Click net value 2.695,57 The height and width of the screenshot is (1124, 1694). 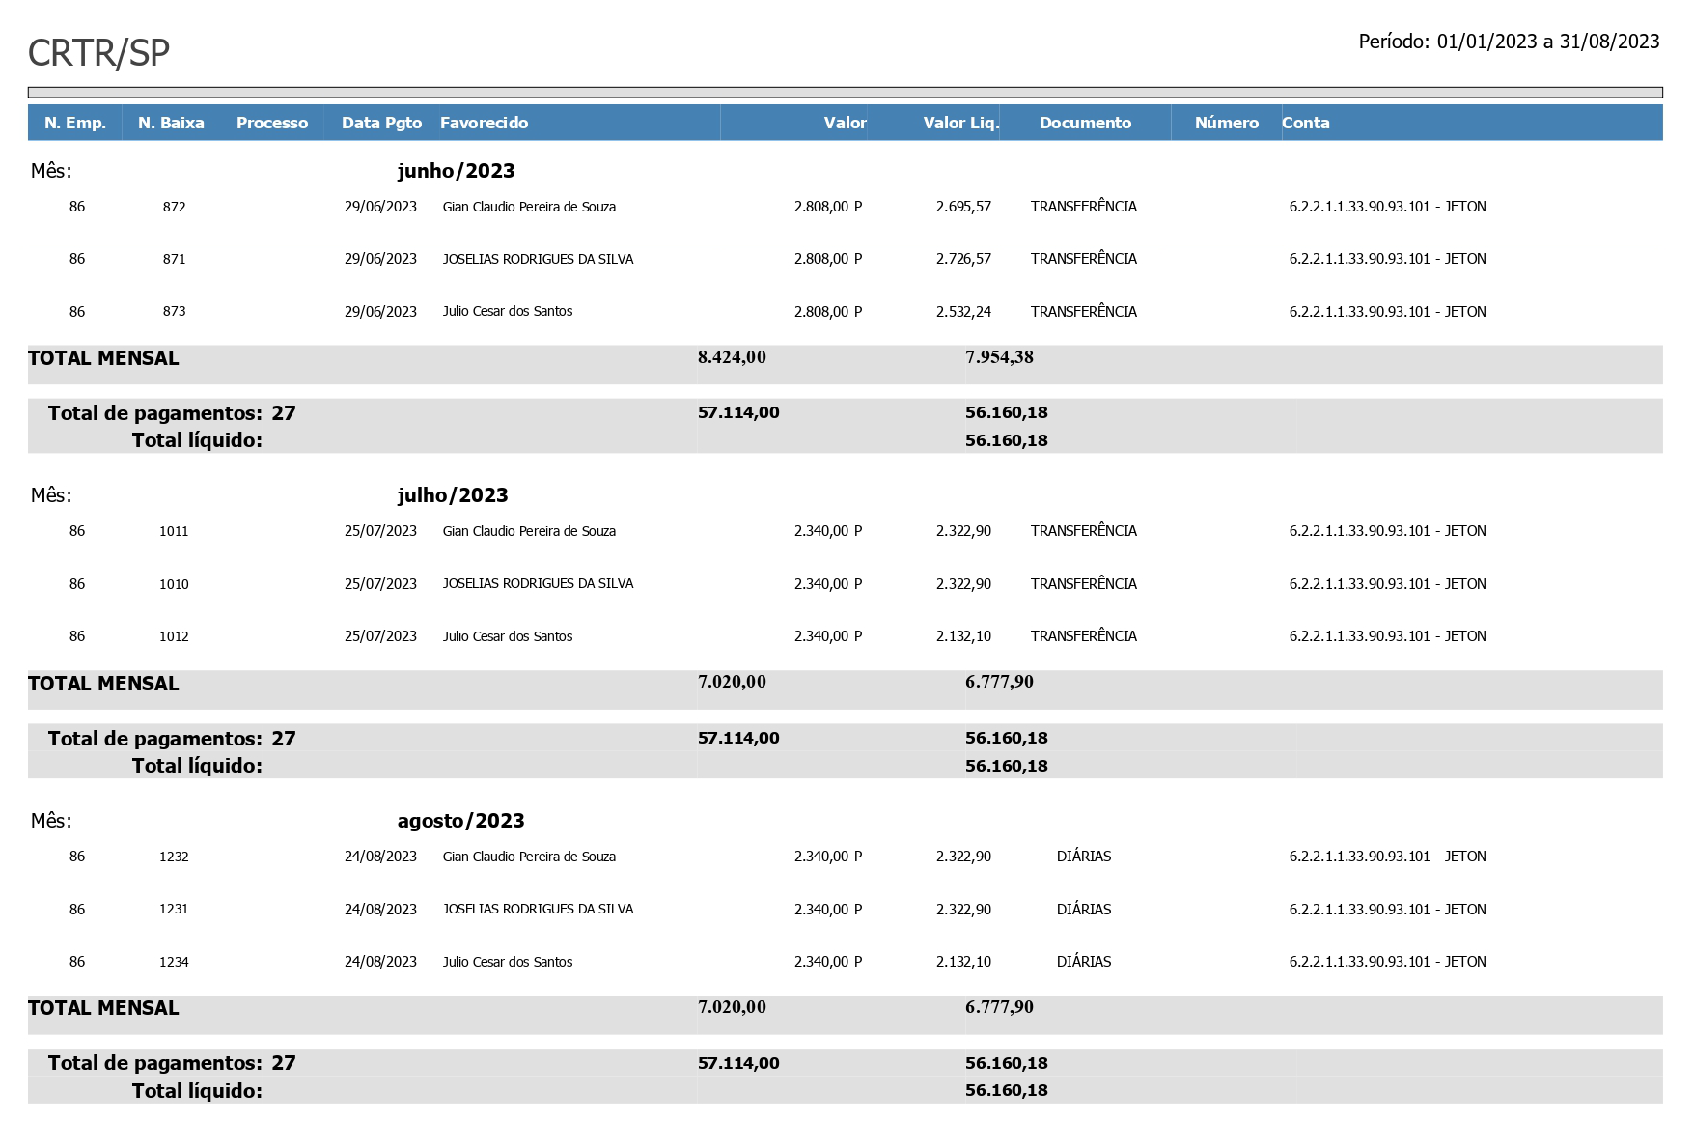click(x=963, y=207)
